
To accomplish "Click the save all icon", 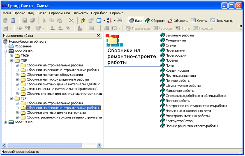I will pyautogui.click(x=33, y=21).
